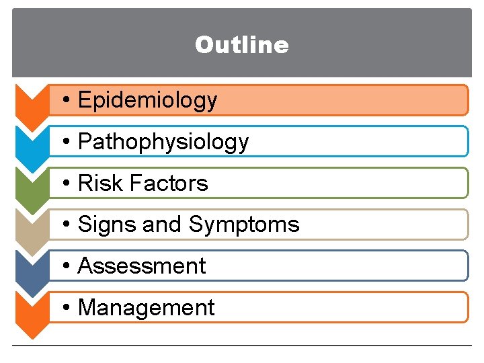
Task: Select the slate-blue chevron beside Assessment
Action: point(30,272)
